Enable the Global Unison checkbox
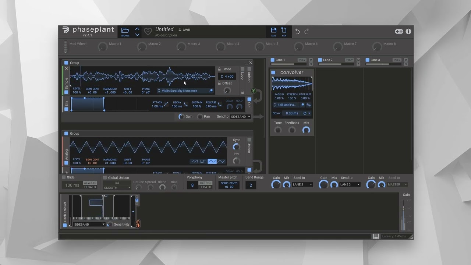The height and width of the screenshot is (265, 471). click(x=105, y=177)
